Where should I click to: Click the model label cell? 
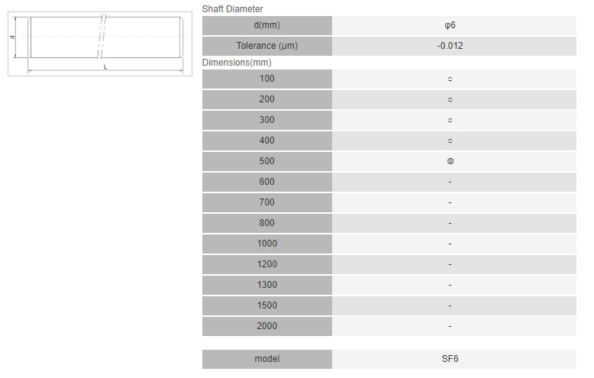[267, 359]
